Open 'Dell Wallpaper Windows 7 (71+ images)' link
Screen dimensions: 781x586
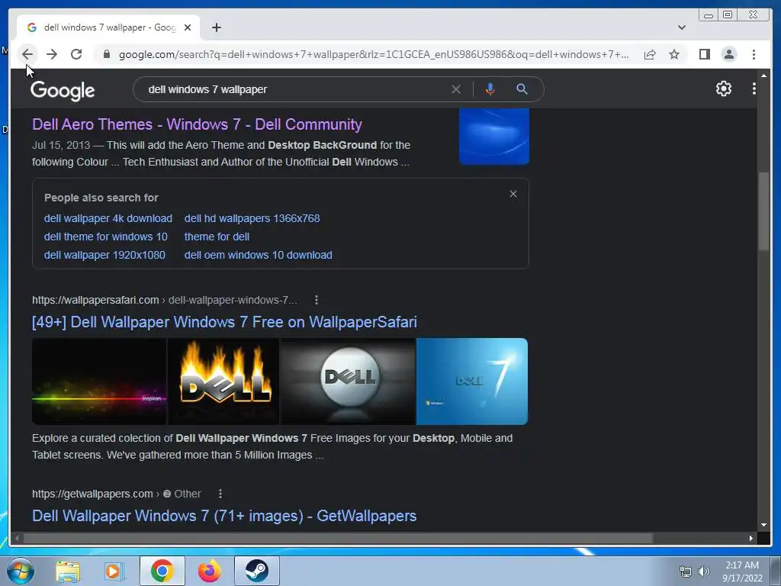[224, 516]
